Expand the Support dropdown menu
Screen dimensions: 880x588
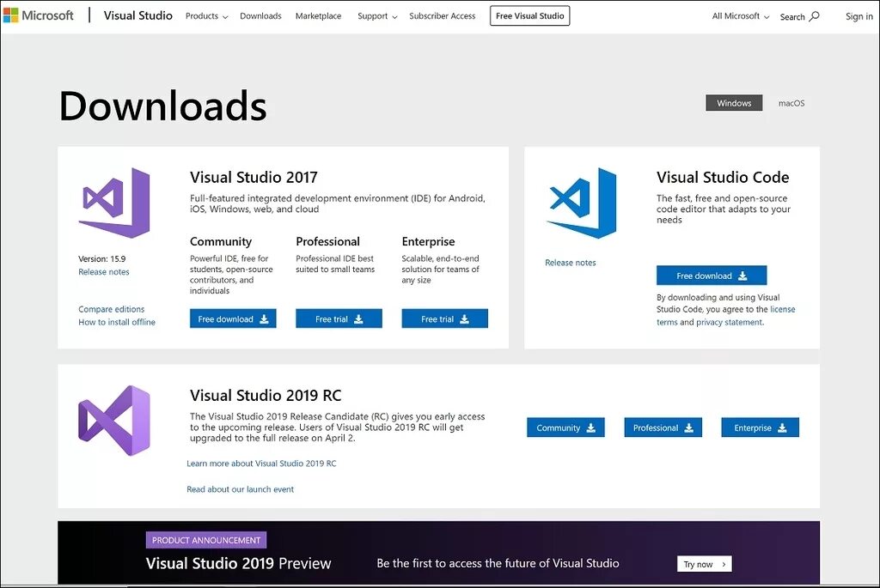click(x=377, y=16)
